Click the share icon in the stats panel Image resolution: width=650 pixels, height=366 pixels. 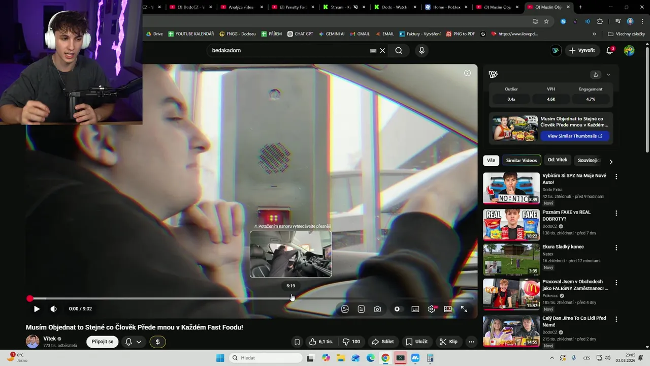click(596, 75)
